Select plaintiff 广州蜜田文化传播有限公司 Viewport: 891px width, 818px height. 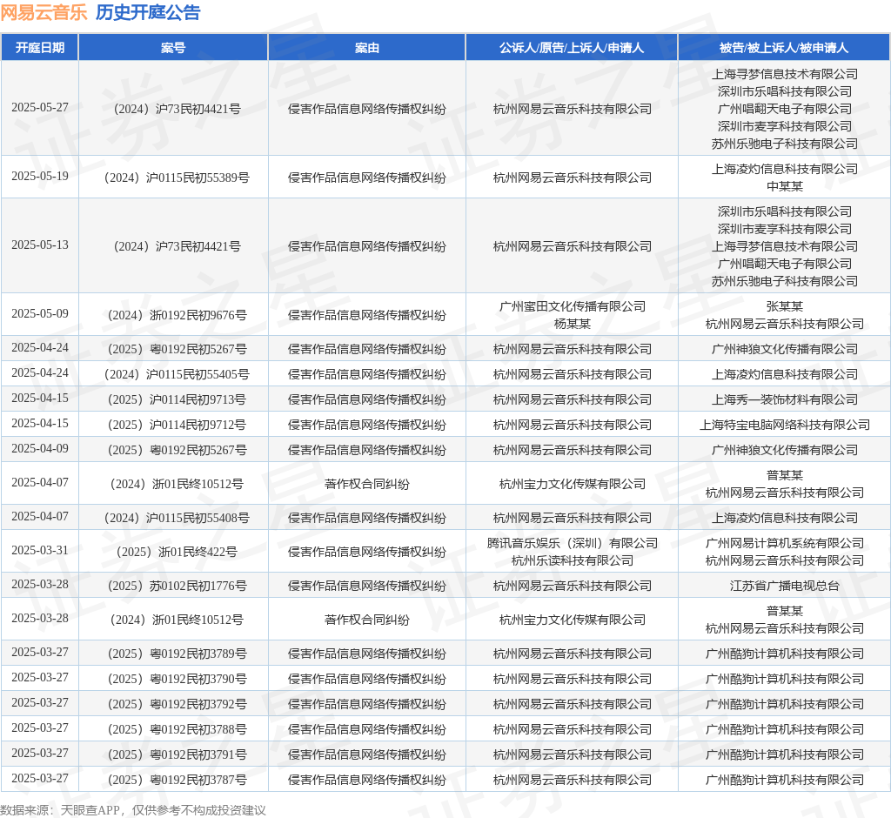(x=573, y=306)
